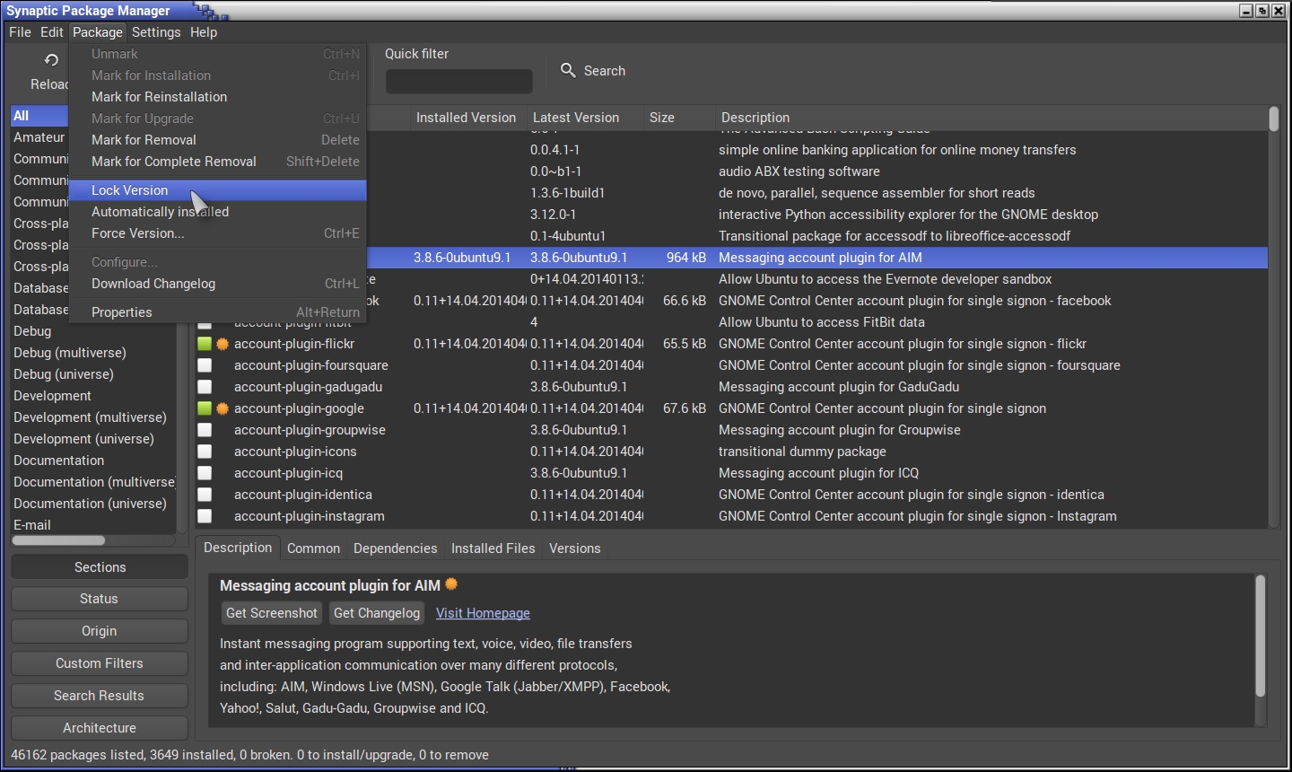This screenshot has height=772, width=1292.
Task: Click the green installed status box for account-plugin-google
Action: [205, 408]
